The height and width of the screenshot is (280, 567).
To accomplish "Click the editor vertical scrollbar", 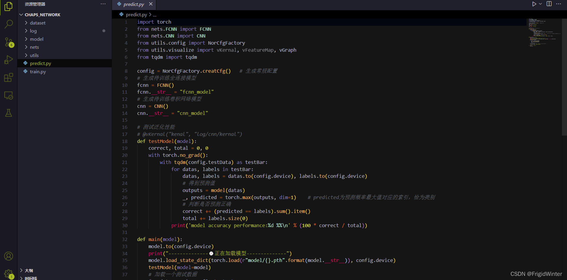I will pyautogui.click(x=564, y=77).
